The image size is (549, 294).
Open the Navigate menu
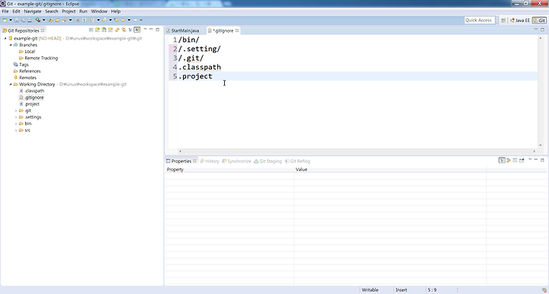tap(33, 11)
